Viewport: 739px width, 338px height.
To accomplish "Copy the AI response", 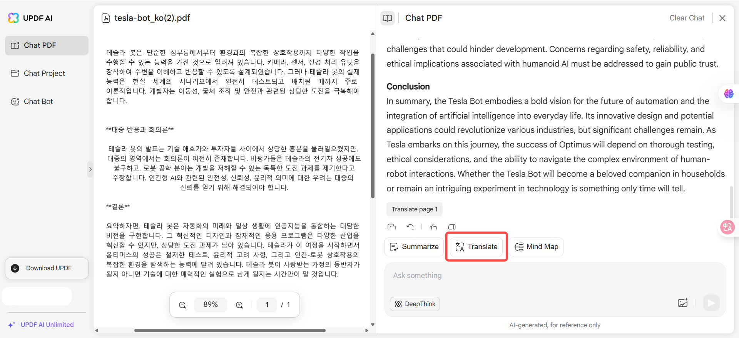I will 392,227.
